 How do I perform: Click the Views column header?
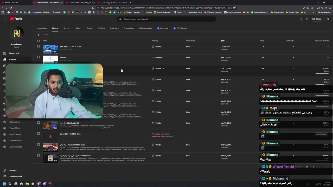tap(262, 41)
